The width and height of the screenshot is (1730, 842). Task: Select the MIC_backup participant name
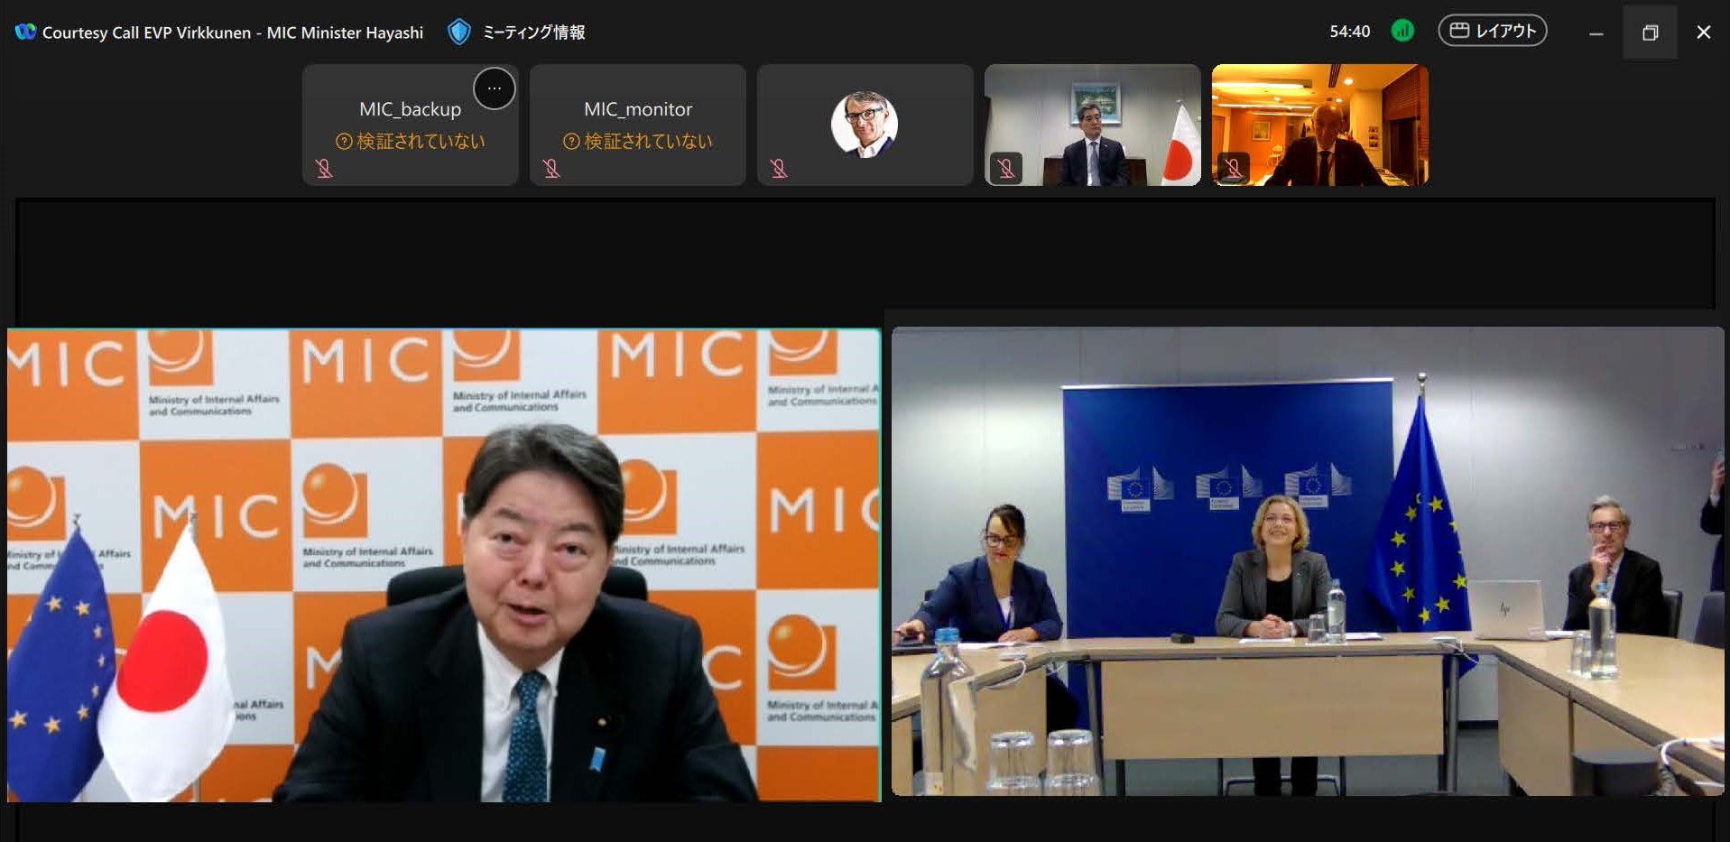(410, 109)
